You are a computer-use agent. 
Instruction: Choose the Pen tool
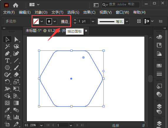coord(7,53)
